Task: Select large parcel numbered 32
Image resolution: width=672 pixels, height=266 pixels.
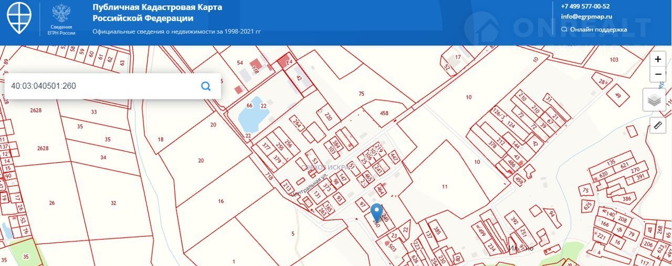Action: [113, 203]
